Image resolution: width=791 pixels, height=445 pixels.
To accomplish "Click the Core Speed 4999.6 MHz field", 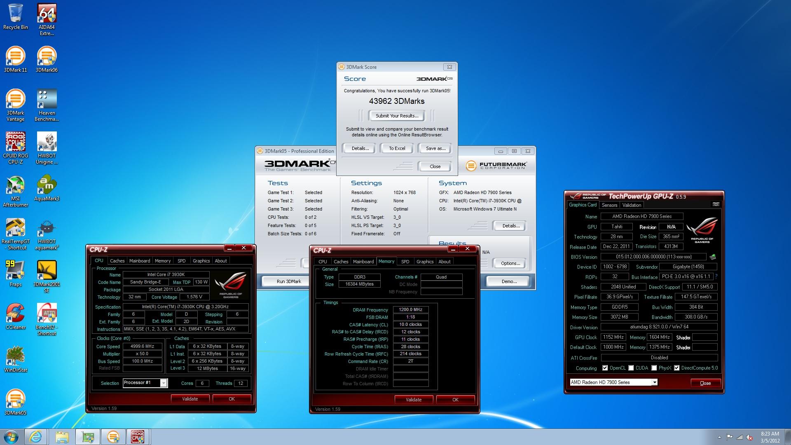I will pyautogui.click(x=142, y=347).
